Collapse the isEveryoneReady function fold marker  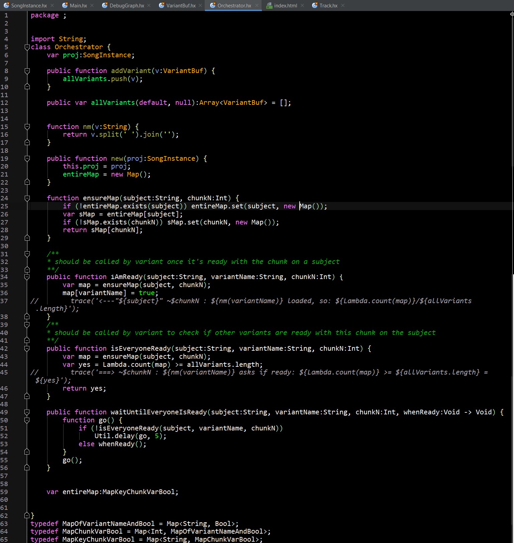(x=27, y=349)
